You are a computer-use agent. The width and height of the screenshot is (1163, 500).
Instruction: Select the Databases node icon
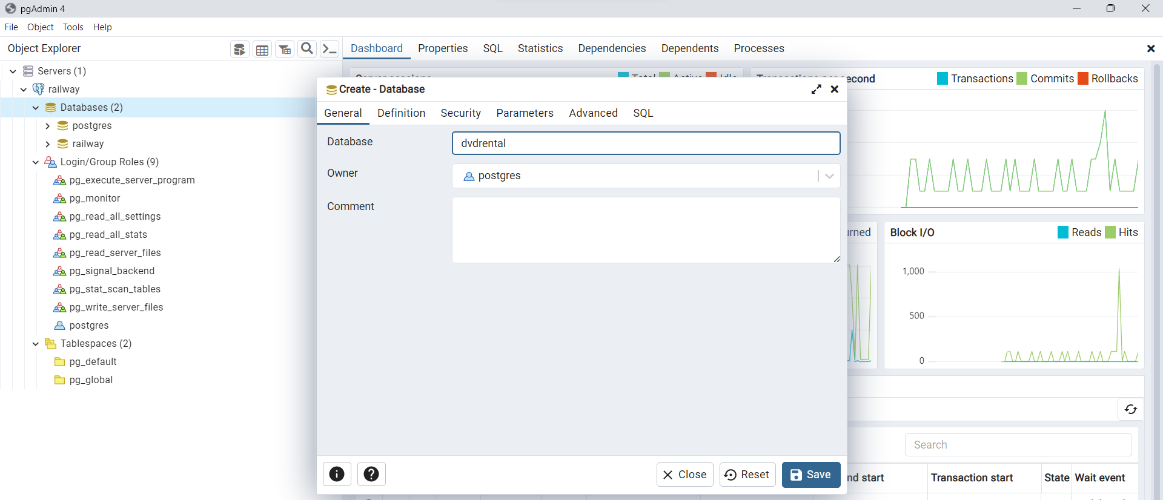click(x=51, y=107)
